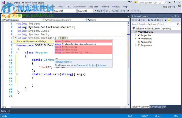Expand the Program.cs node in Solution Explorer
Screen dimensions: 182x118
coord(135,45)
